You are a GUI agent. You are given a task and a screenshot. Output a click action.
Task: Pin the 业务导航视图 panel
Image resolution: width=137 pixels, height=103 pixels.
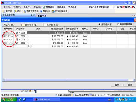[32, 15]
